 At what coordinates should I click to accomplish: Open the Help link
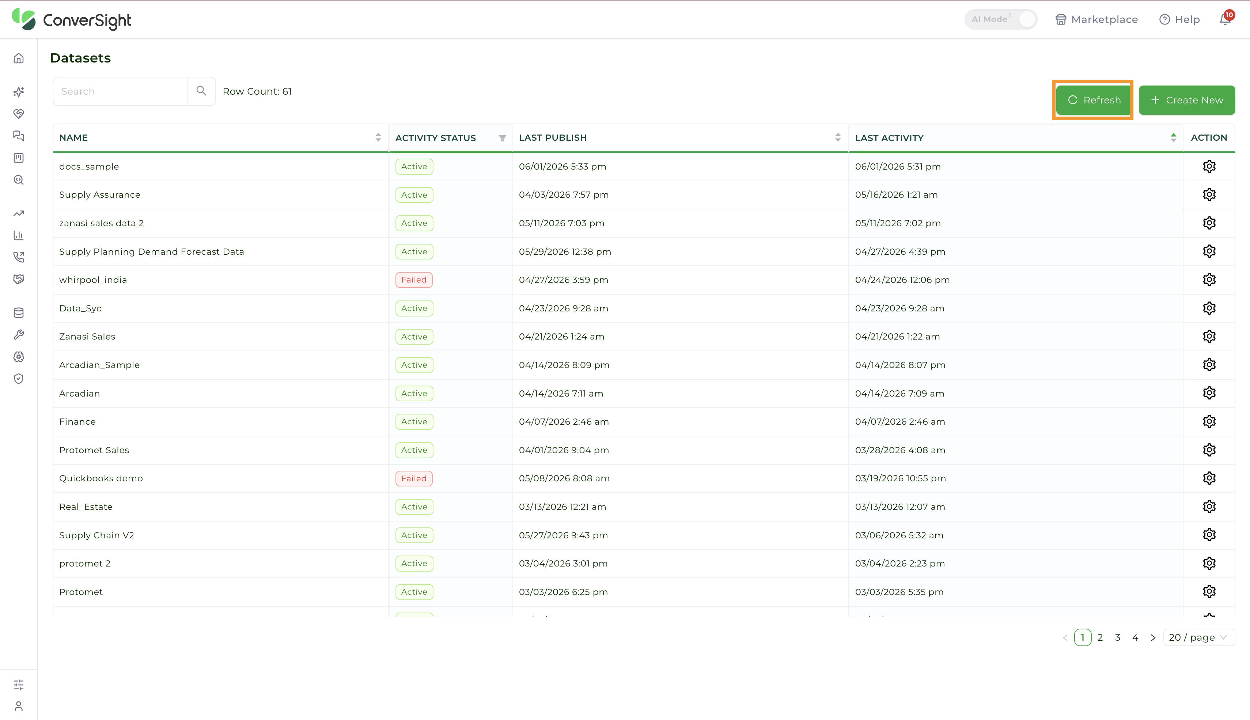[x=1180, y=19]
